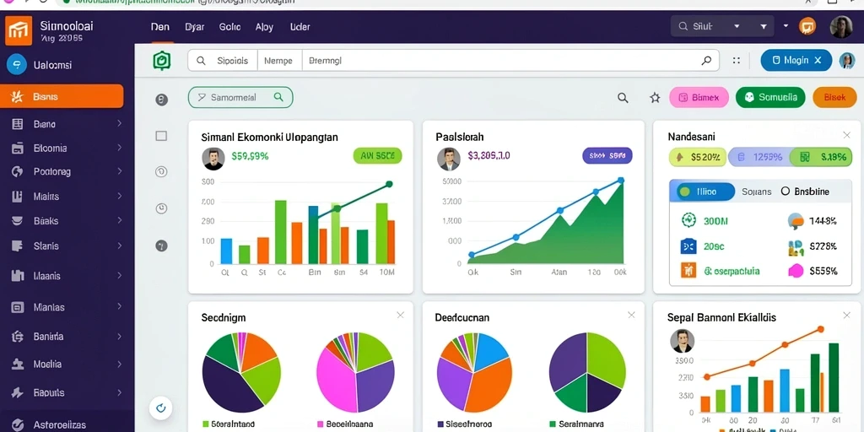This screenshot has height=432, width=864.
Task: Expand the Biano sidebar item chevron
Action: click(119, 123)
